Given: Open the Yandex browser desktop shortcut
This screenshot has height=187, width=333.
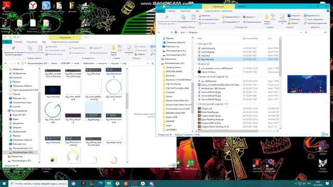Looking at the screenshot, I should click(x=33, y=7).
